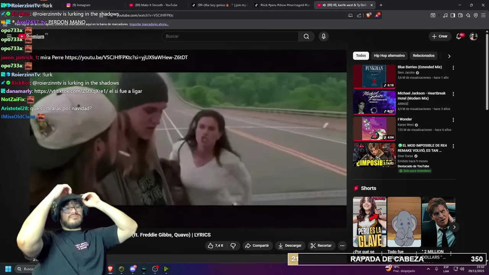This screenshot has height=275, width=489.
Task: Open OBS Studio from the taskbar
Action: [x=155, y=269]
